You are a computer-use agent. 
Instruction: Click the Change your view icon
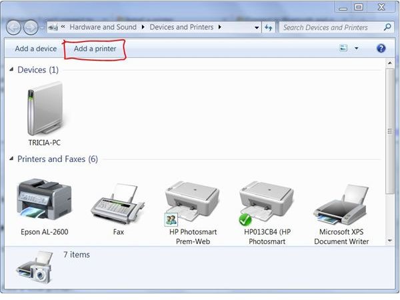pos(343,48)
